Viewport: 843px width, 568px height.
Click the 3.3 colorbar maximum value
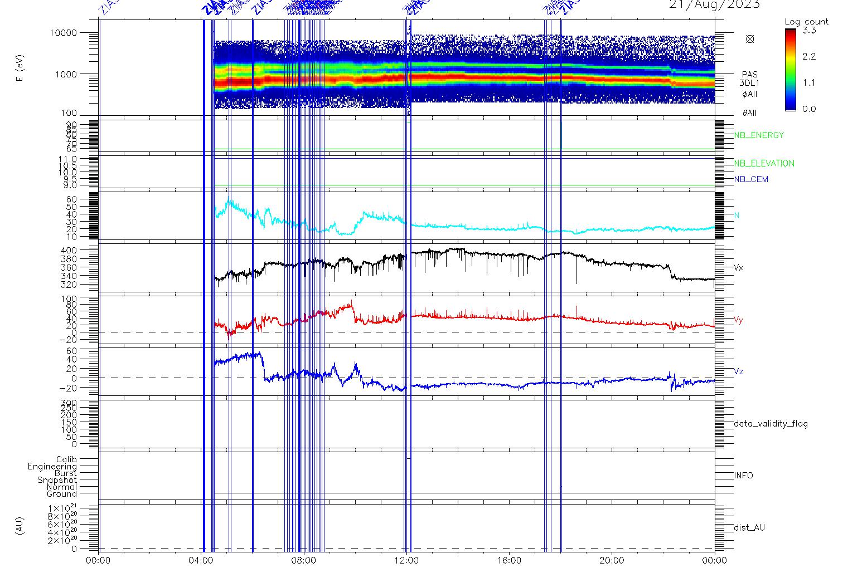tap(809, 30)
